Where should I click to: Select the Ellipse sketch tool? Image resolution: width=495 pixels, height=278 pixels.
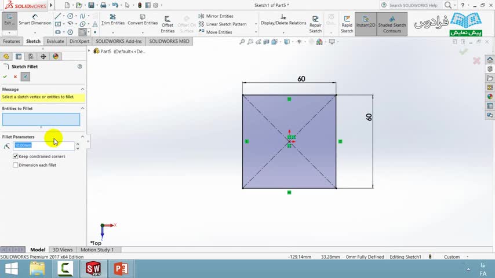point(82,24)
